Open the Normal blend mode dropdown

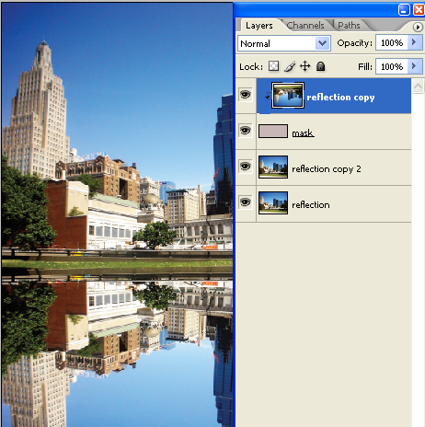pyautogui.click(x=284, y=43)
